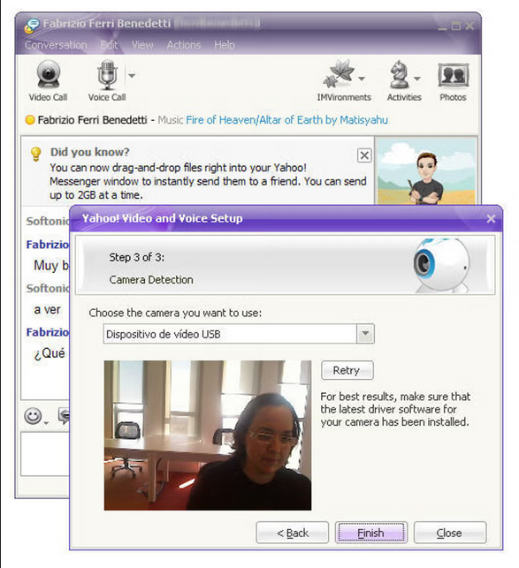The image size is (519, 568).
Task: Open the Conversation menu
Action: [x=56, y=45]
